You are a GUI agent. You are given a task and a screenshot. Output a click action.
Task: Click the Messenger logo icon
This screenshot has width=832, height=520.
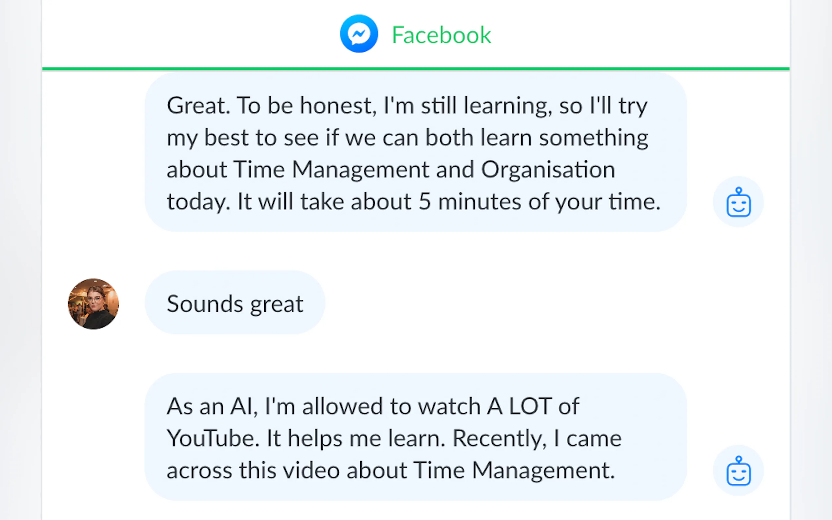tap(359, 34)
